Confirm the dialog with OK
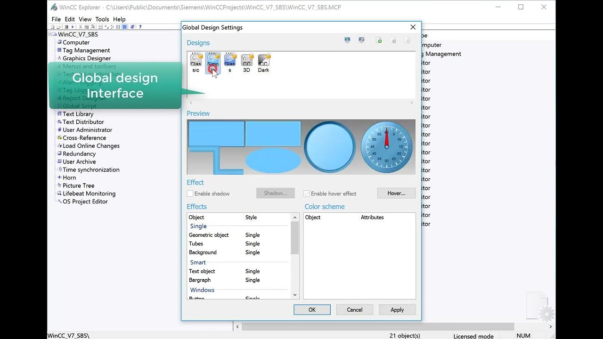Viewport: 603px width, 339px height. tap(312, 310)
